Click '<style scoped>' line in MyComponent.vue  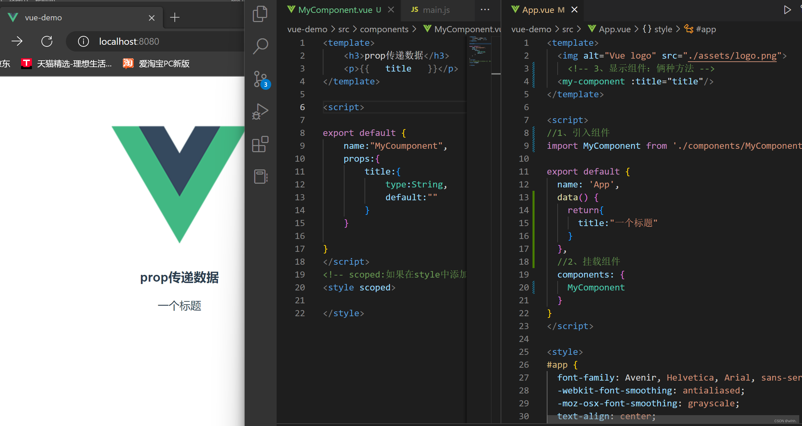point(359,287)
